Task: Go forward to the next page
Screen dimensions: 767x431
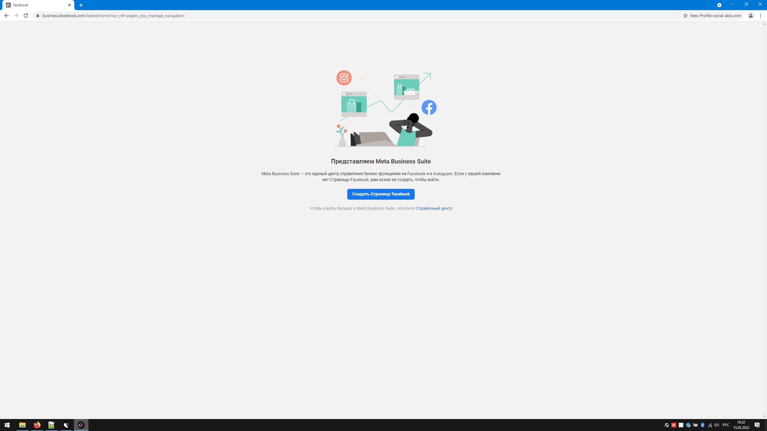Action: click(16, 16)
